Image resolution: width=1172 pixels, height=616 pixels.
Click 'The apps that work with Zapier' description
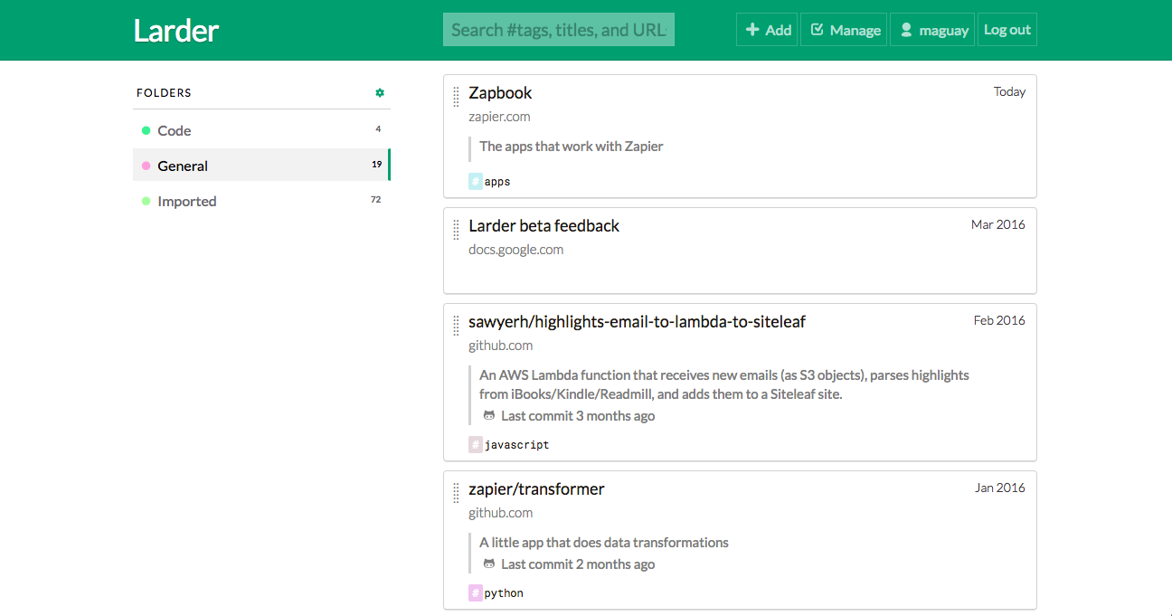[572, 147]
